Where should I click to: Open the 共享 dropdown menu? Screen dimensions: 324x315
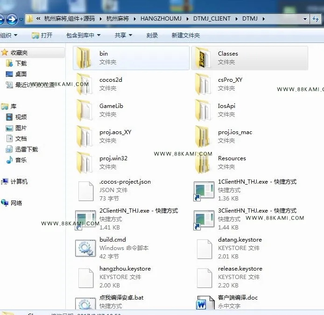[124, 36]
